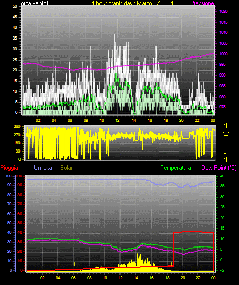The image size is (239, 285).
Task: Click the Forza vento axis title
Action: (x=33, y=3)
